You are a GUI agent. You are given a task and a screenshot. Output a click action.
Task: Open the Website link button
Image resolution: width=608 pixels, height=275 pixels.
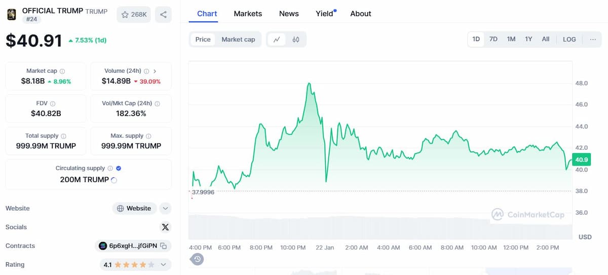[x=134, y=208]
